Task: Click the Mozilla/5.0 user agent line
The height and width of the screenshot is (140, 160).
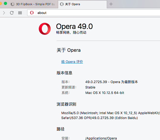Action: [111, 113]
